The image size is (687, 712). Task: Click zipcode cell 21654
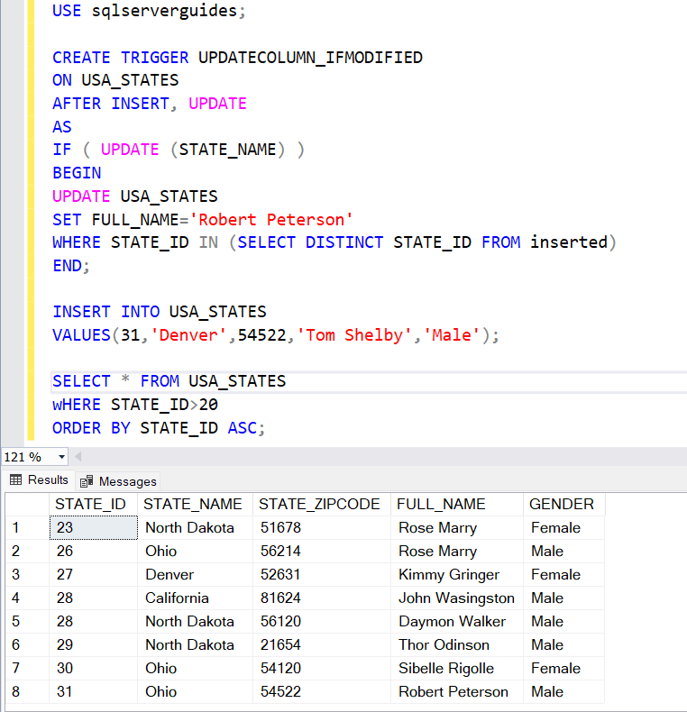[322, 644]
